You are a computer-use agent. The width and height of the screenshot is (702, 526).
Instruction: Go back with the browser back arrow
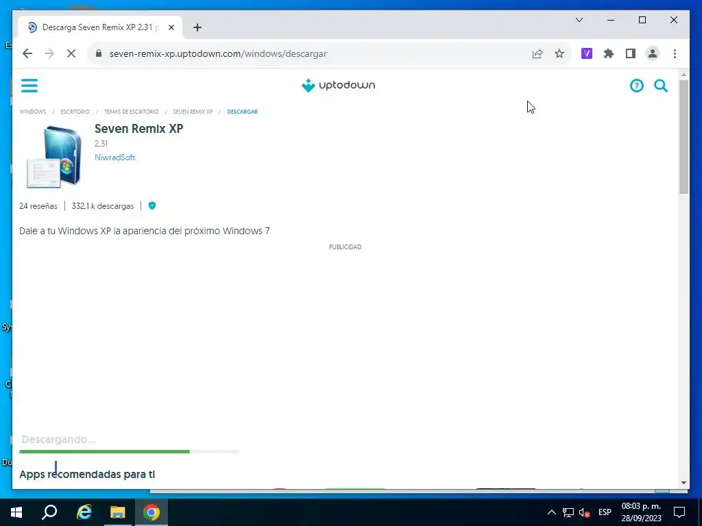coord(27,53)
